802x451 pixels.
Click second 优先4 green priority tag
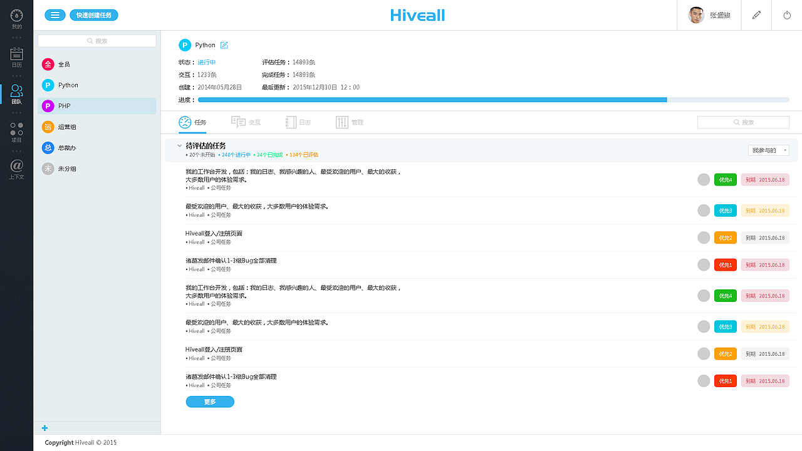pyautogui.click(x=726, y=296)
